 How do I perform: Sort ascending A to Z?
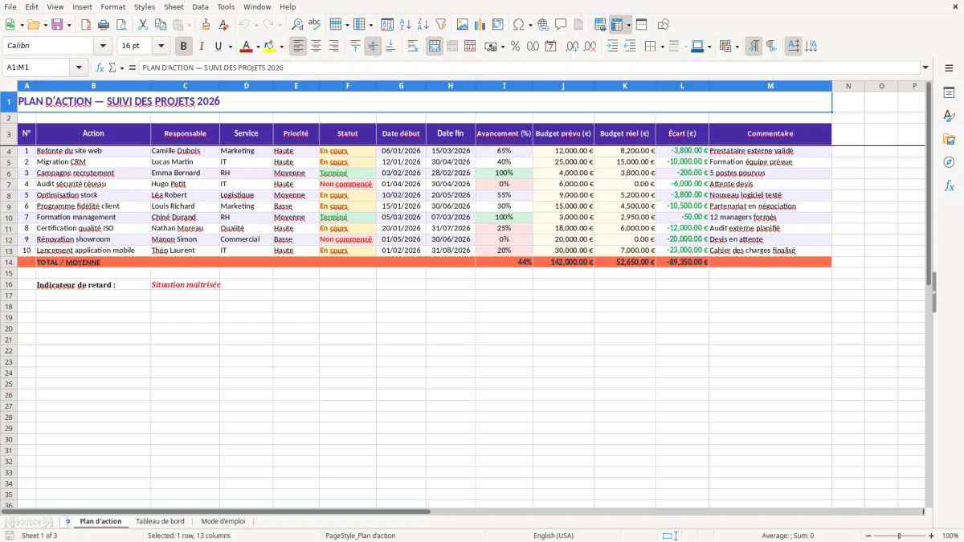[x=405, y=25]
